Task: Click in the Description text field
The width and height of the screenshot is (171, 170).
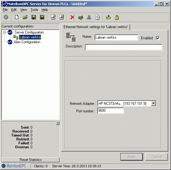Action: coord(123,47)
